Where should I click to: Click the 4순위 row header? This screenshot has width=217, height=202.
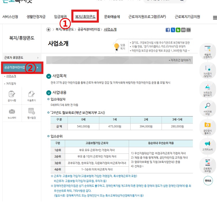58,170
